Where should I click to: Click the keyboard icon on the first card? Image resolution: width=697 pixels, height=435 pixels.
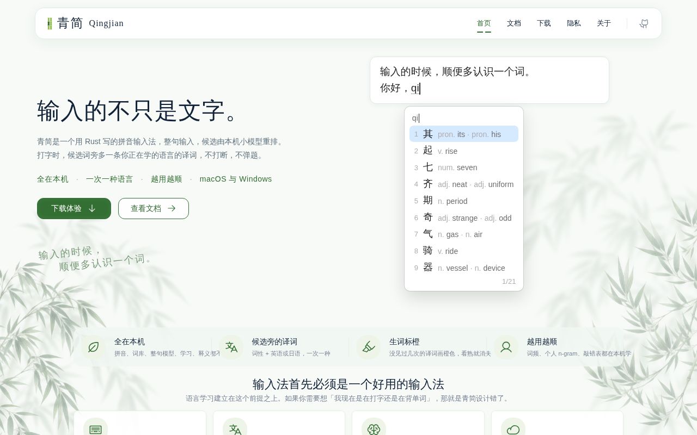coord(95,430)
